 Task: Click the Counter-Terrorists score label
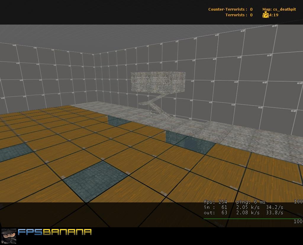(230, 9)
